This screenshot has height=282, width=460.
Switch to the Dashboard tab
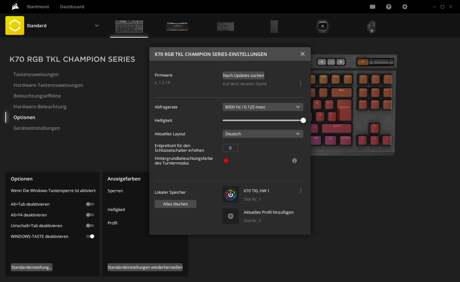pos(72,7)
